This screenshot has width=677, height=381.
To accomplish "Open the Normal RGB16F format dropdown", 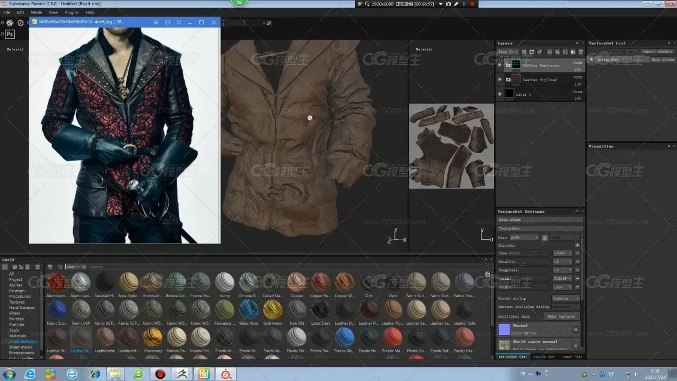I will (x=562, y=278).
